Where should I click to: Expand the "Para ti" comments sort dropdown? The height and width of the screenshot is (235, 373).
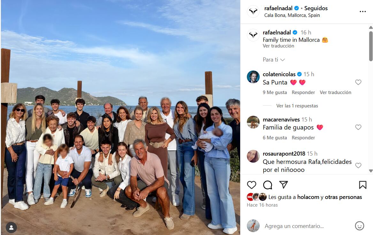pyautogui.click(x=274, y=60)
